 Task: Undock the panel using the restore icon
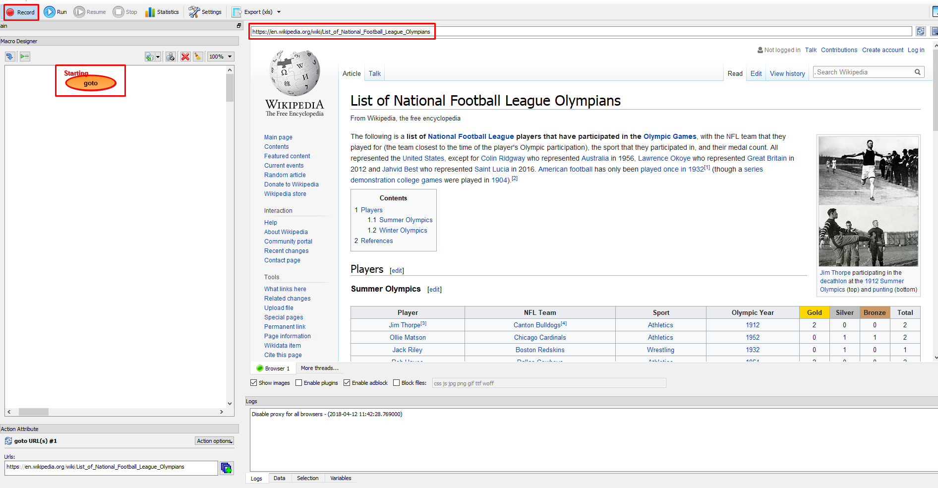tap(238, 26)
